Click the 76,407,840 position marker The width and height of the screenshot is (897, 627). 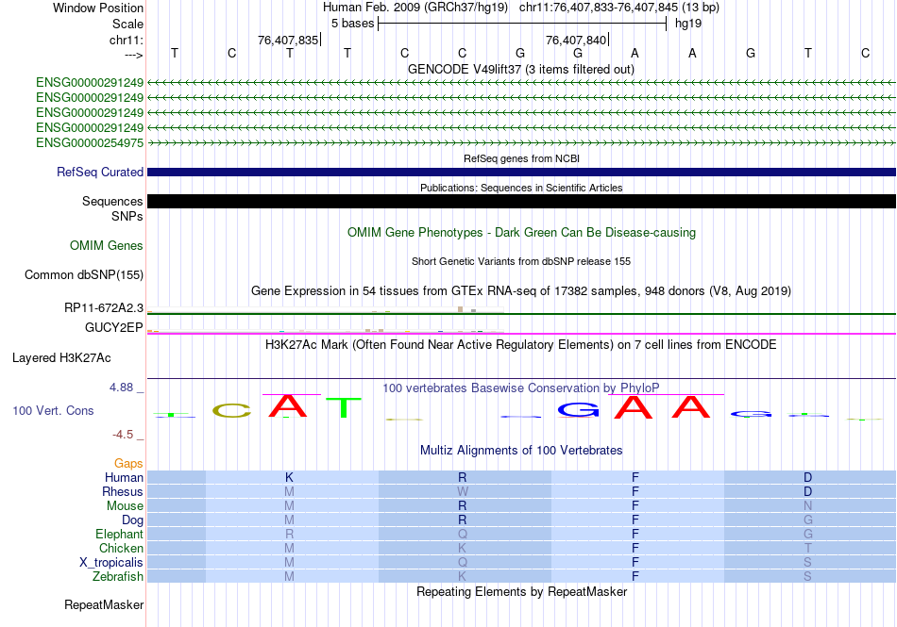click(576, 40)
